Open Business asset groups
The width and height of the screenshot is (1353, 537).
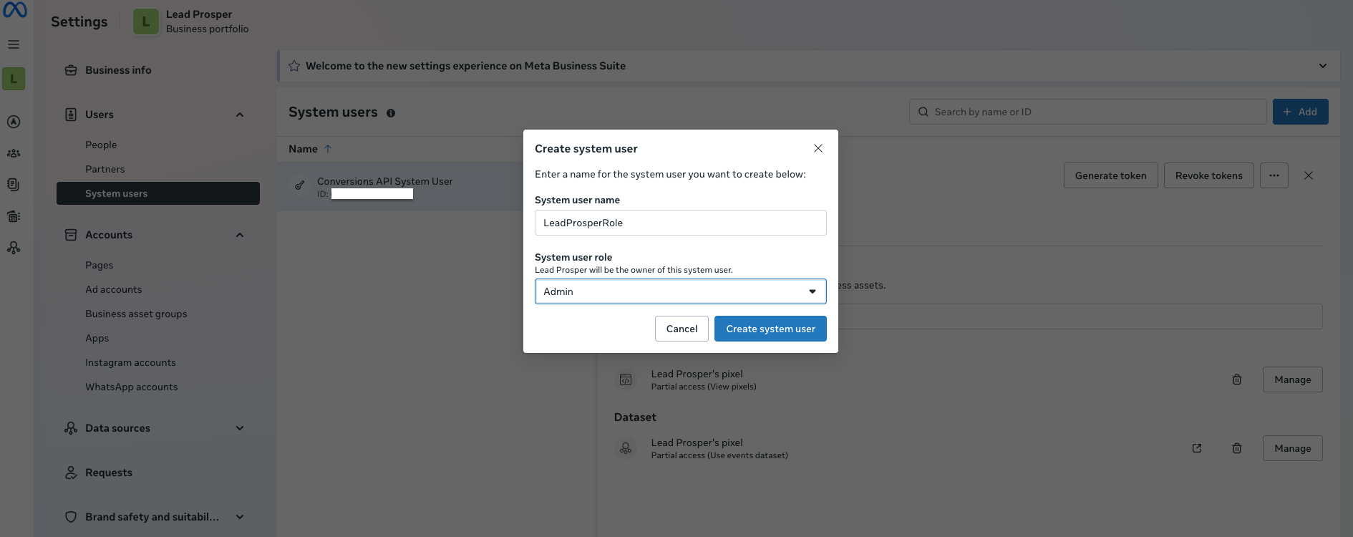click(136, 314)
